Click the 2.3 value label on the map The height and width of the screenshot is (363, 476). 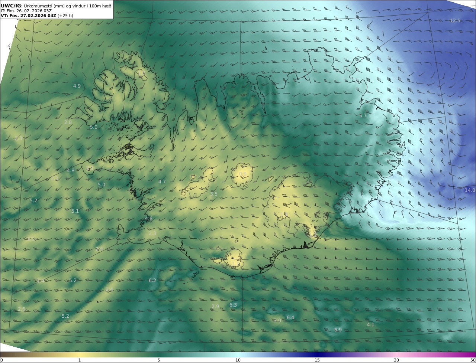152,233
